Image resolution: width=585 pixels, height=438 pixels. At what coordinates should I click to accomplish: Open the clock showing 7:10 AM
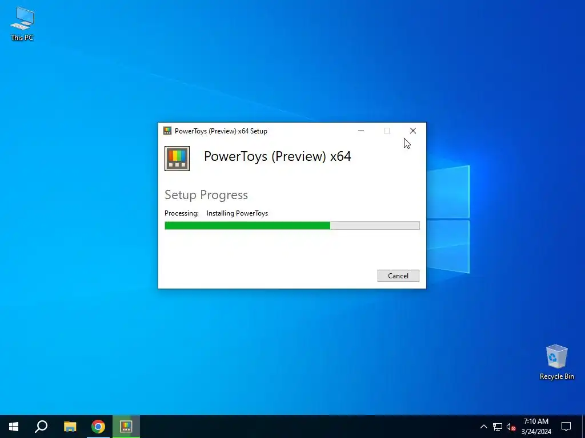tap(536, 427)
